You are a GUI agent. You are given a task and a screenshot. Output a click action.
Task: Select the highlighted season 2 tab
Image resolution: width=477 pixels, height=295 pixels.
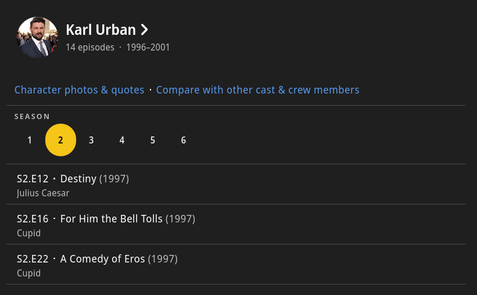[x=60, y=140]
